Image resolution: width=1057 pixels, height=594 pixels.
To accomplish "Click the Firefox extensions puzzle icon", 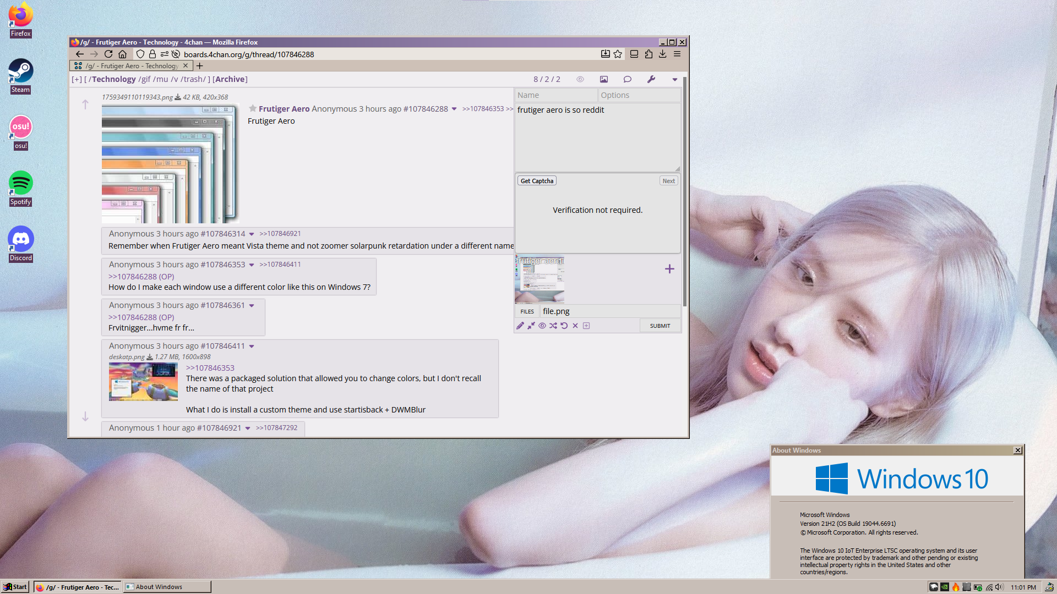I will click(649, 54).
